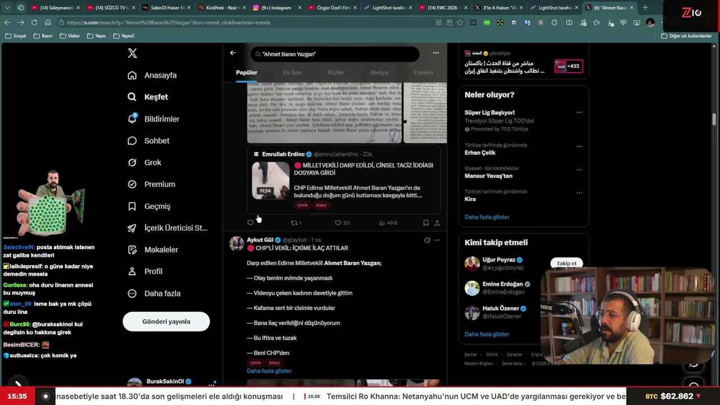Like the post with 20 likes

342,223
